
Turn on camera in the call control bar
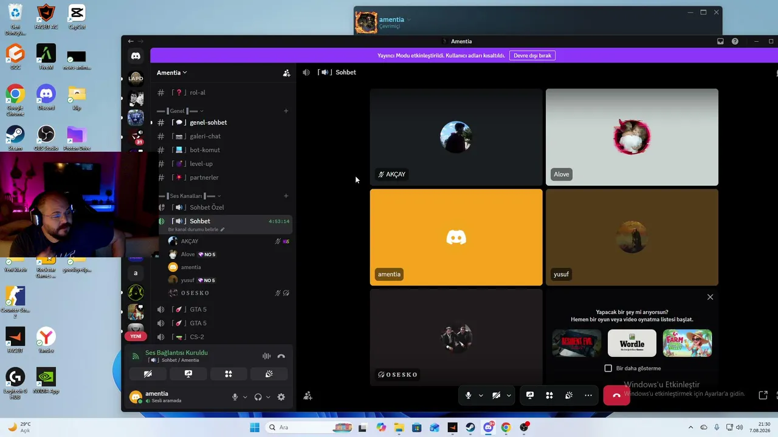tap(496, 396)
